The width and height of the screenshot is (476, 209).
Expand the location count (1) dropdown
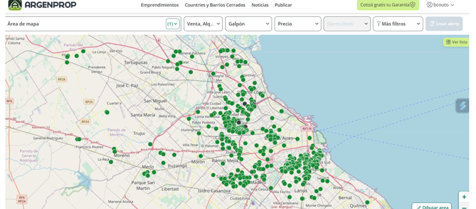[173, 24]
